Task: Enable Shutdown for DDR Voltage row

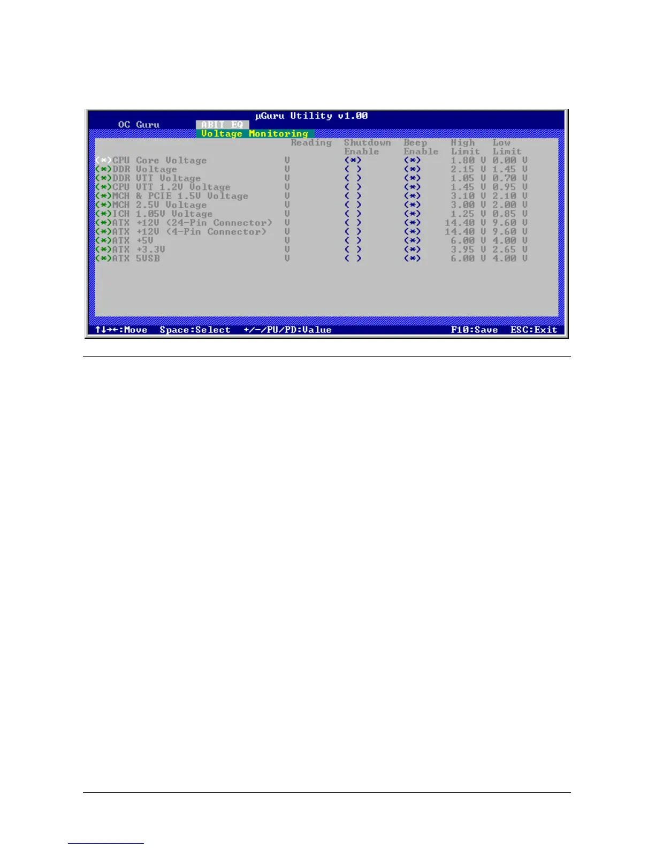Action: pos(353,169)
